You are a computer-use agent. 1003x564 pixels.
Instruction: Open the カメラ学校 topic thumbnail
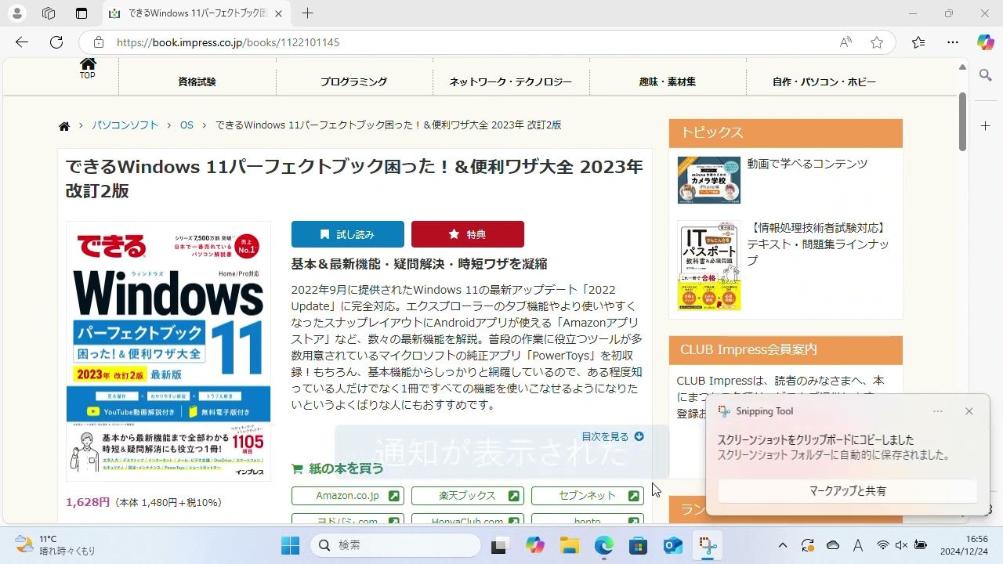point(709,180)
